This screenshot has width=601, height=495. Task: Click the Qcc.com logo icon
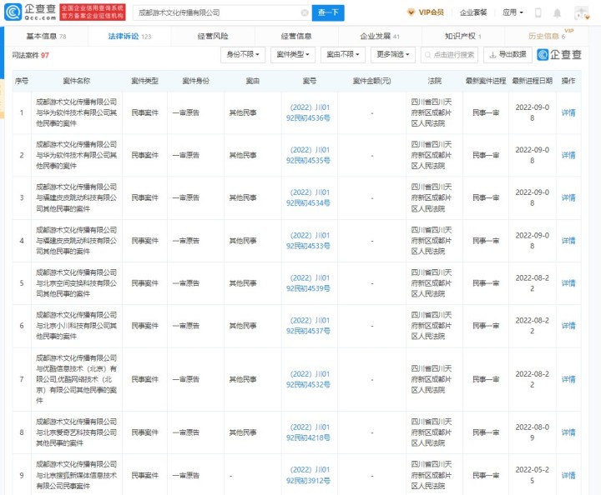click(13, 12)
